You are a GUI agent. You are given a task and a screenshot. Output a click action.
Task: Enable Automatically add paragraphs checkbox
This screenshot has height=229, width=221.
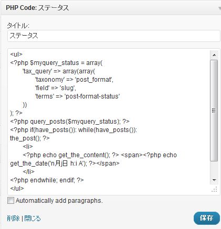coord(10,201)
